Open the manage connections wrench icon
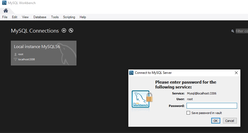This screenshot has height=133, width=248. click(71, 30)
